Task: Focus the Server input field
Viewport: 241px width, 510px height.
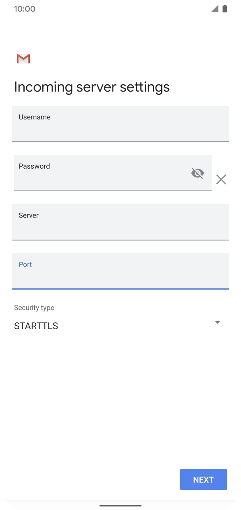Action: click(120, 222)
